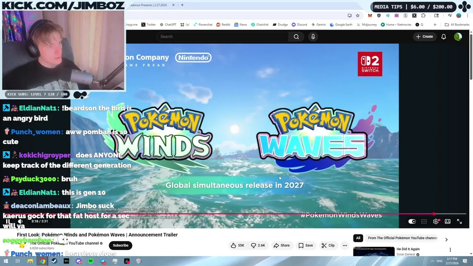The width and height of the screenshot is (473, 266).
Task: Toggle the autoplay switch in the player
Action: tap(412, 221)
